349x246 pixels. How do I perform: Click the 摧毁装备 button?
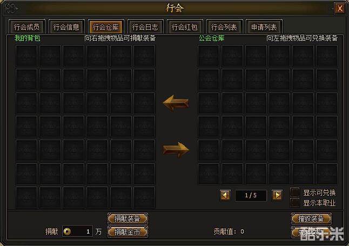[311, 218]
